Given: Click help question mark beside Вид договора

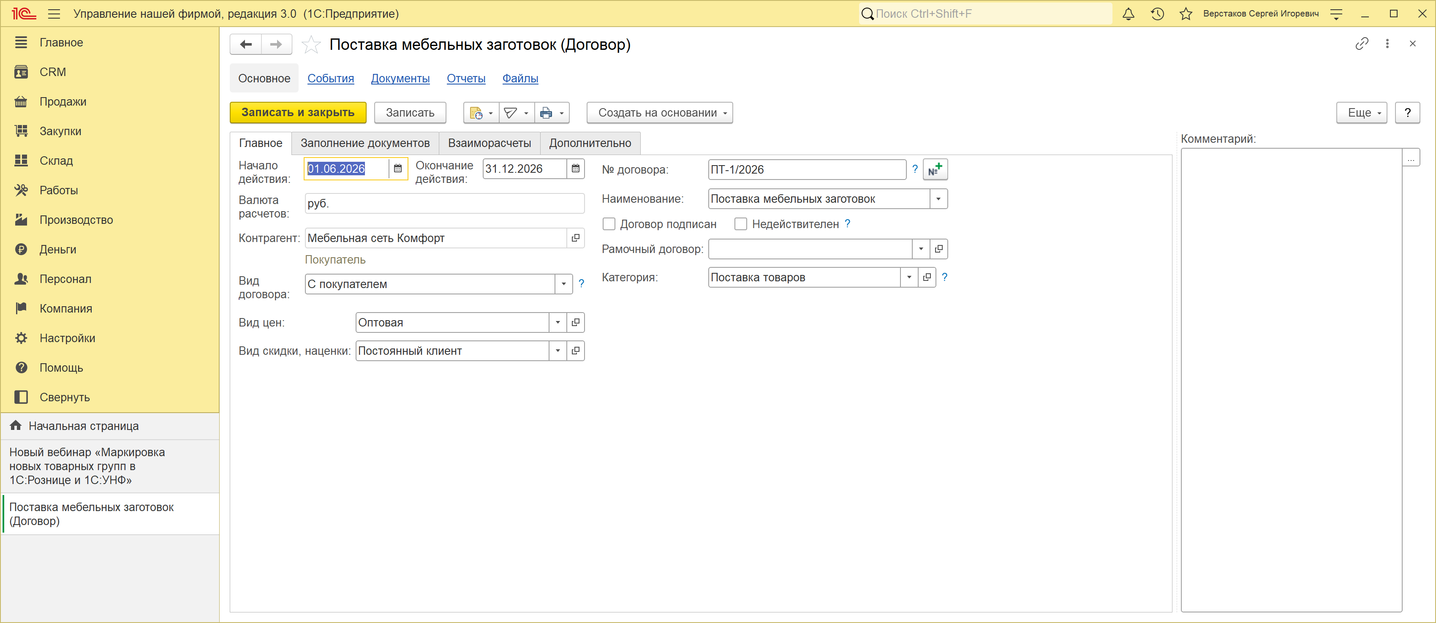Looking at the screenshot, I should point(582,284).
